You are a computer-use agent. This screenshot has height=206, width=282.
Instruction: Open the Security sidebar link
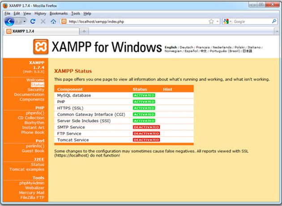(36, 90)
